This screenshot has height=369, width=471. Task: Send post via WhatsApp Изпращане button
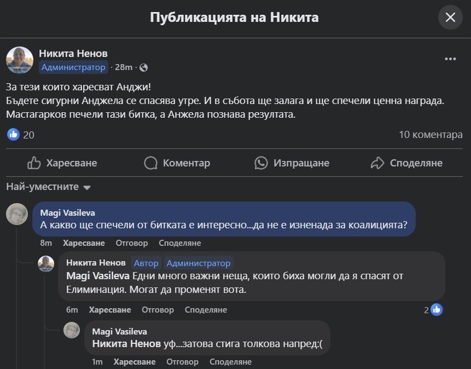292,163
